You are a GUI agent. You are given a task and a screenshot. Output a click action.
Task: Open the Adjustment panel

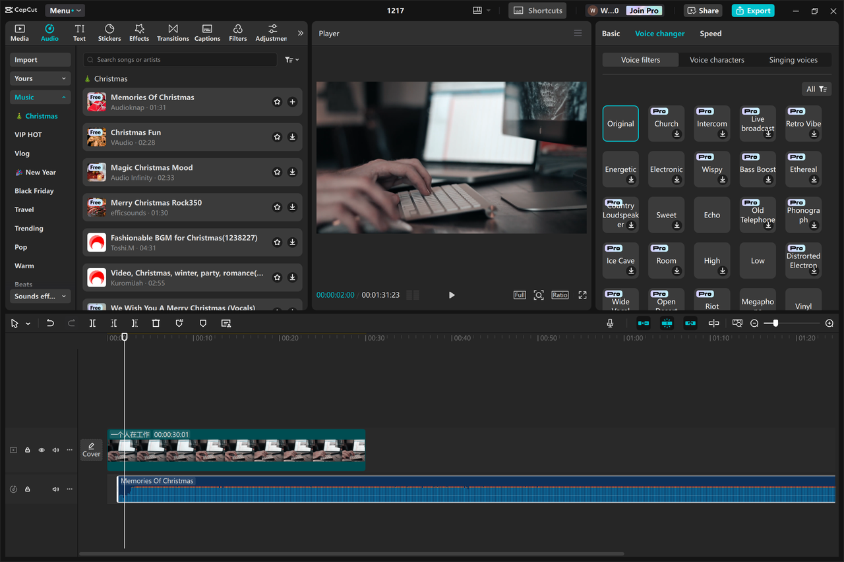(270, 32)
